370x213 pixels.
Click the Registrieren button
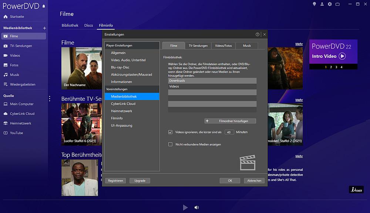[x=115, y=181]
